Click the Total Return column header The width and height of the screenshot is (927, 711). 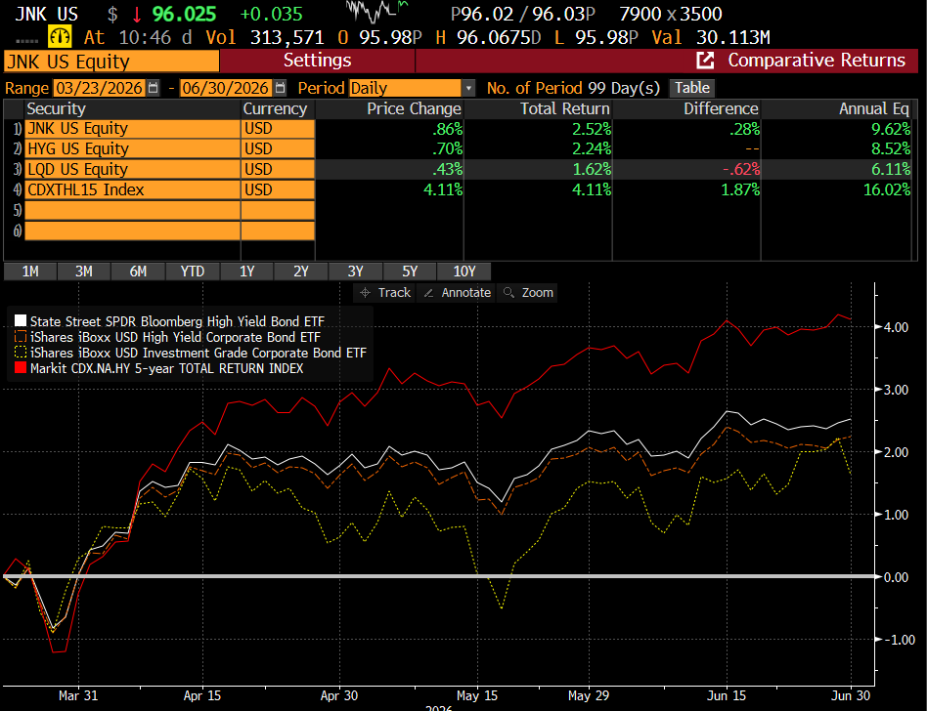(564, 109)
